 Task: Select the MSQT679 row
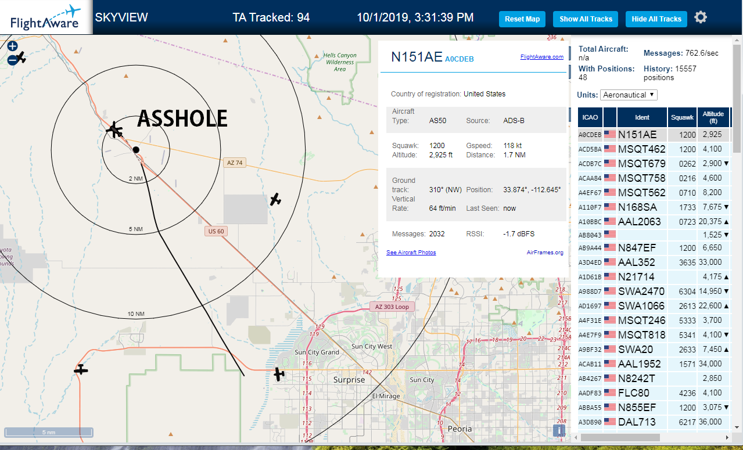pos(654,164)
